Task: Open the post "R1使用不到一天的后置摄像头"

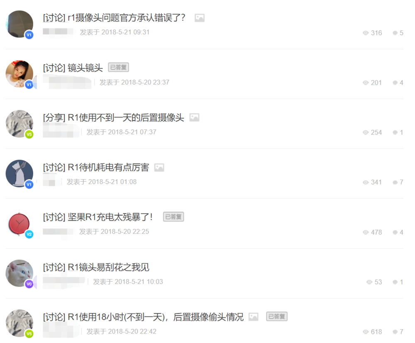Action: point(113,118)
